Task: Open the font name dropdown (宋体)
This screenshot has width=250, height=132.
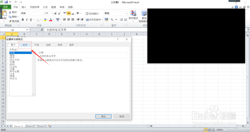Action: 44,13
